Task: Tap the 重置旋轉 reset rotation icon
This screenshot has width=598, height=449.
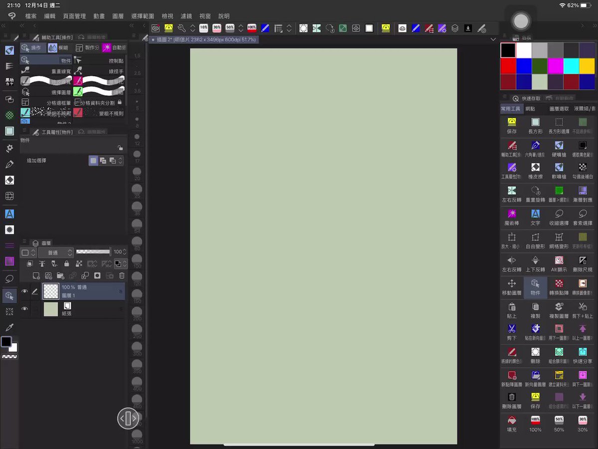Action: pyautogui.click(x=535, y=191)
